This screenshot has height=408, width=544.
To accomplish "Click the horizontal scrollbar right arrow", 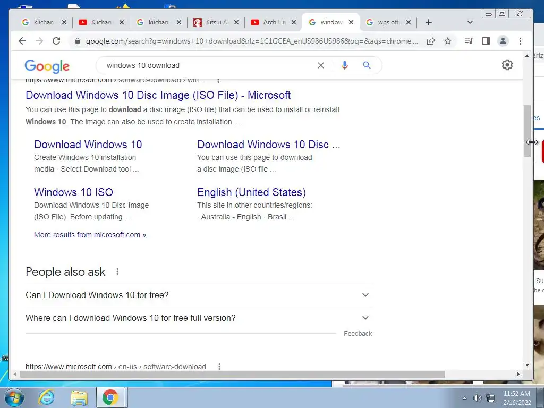I will pyautogui.click(x=518, y=375).
